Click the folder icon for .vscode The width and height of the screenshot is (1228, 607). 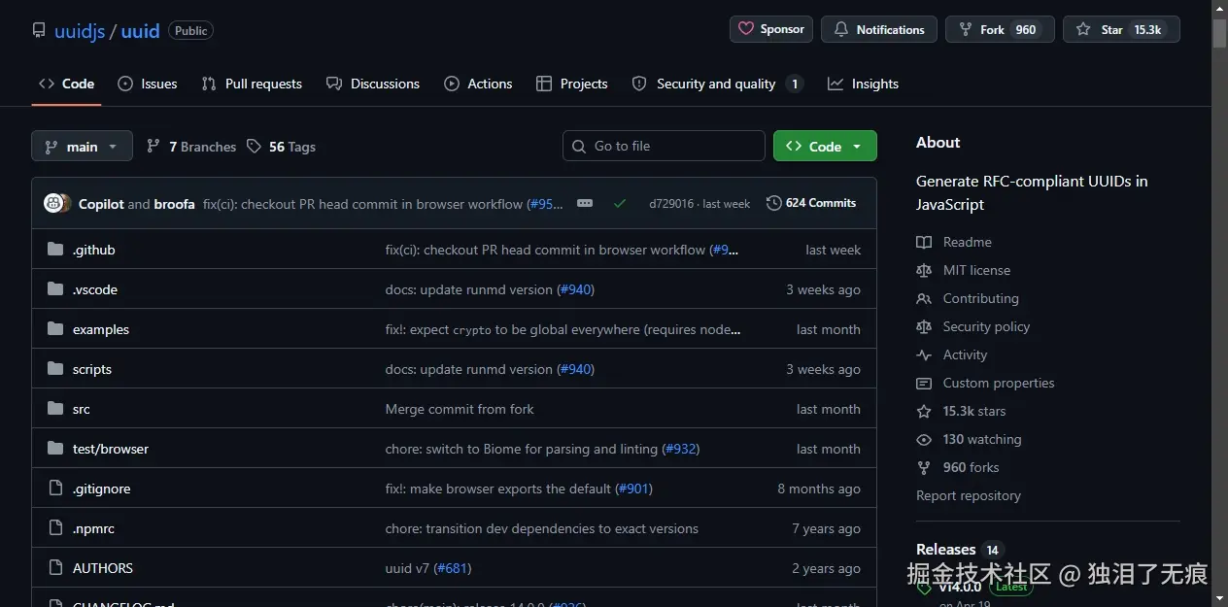55,289
